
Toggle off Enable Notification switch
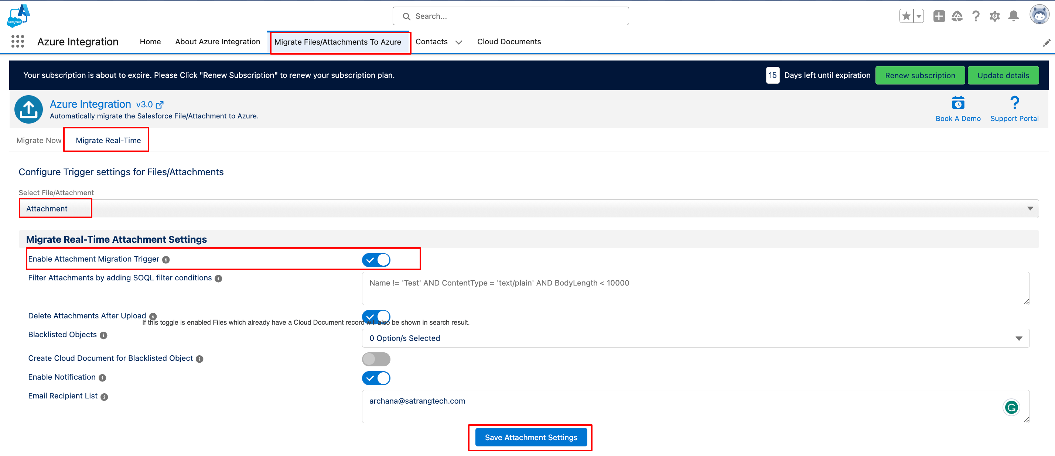point(376,378)
